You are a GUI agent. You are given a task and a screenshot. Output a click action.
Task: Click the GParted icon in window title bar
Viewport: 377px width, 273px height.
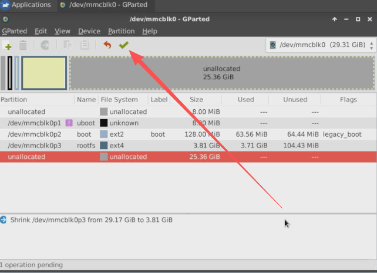click(x=5, y=19)
